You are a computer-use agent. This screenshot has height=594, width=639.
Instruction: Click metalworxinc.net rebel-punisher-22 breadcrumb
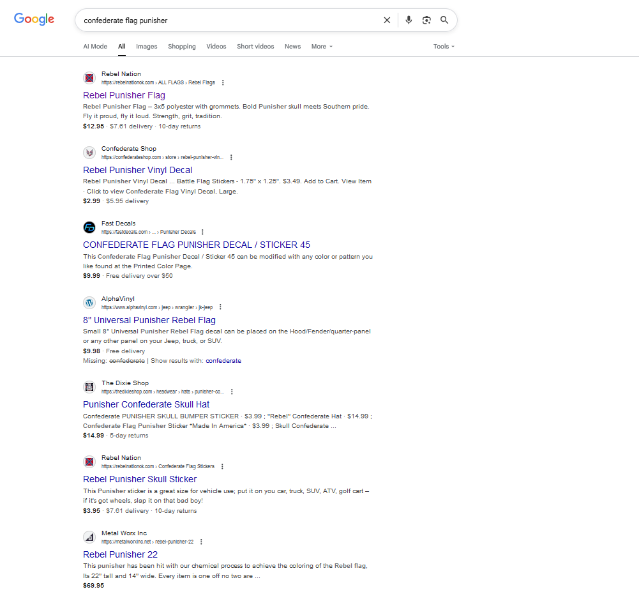[147, 542]
